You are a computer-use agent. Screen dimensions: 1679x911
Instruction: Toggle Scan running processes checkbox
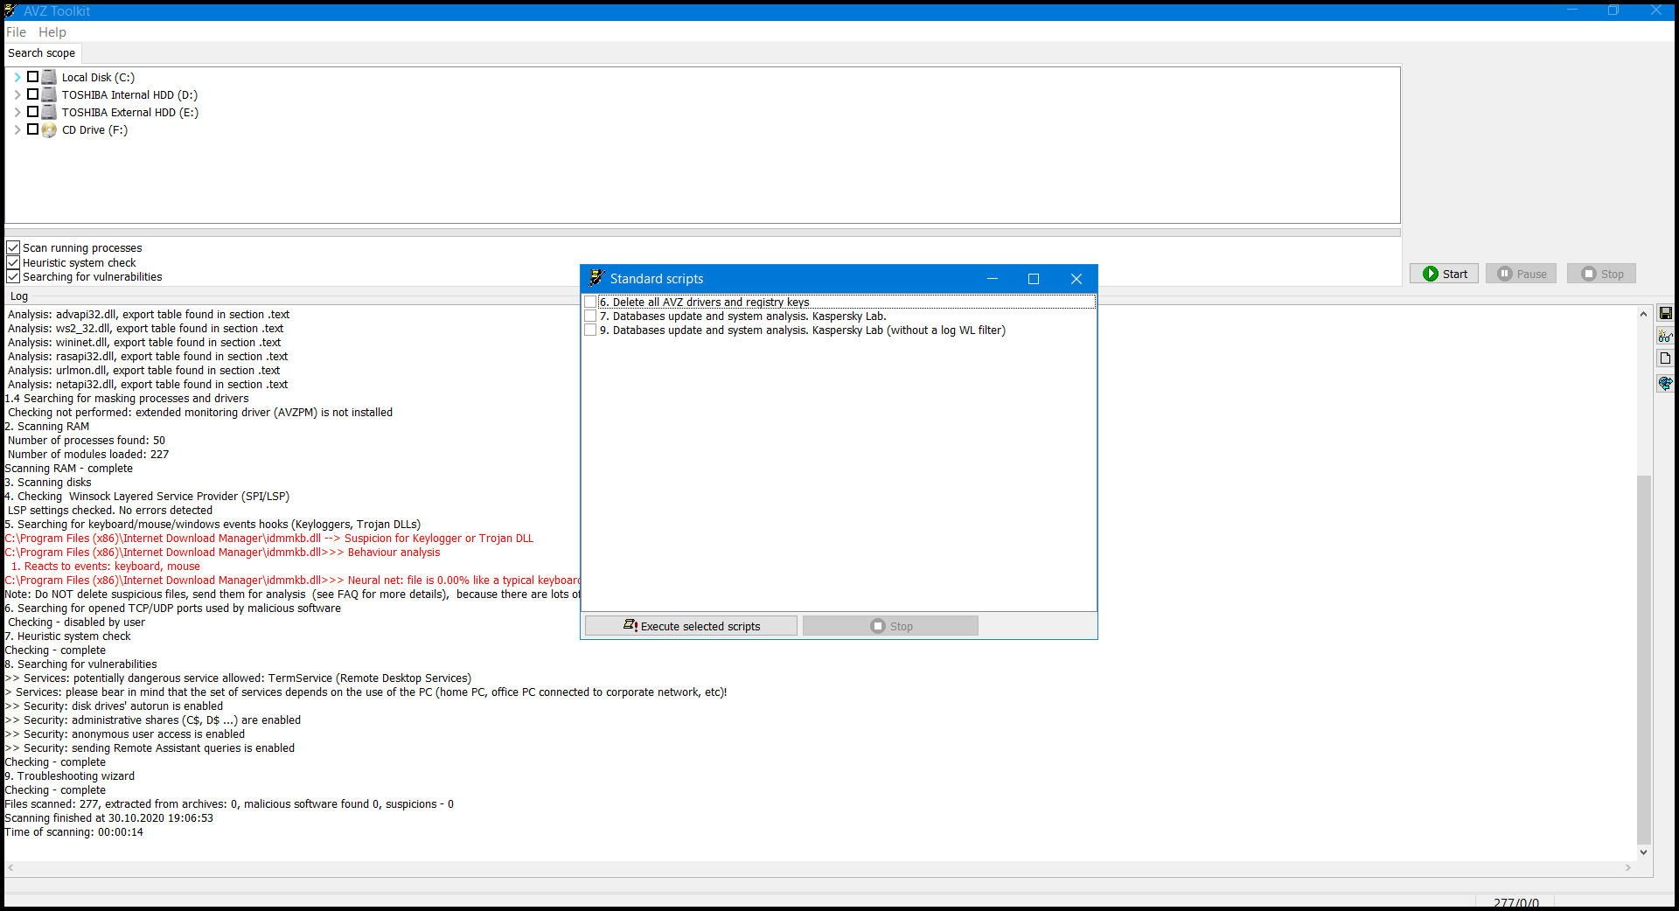coord(13,247)
